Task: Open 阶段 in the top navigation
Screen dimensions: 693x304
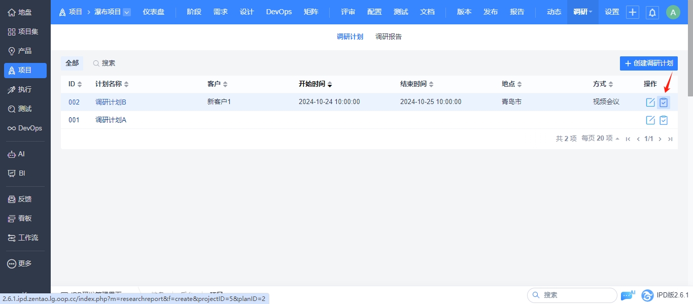Action: (194, 12)
